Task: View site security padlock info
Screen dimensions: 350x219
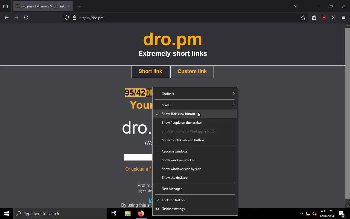Action: tap(74, 18)
